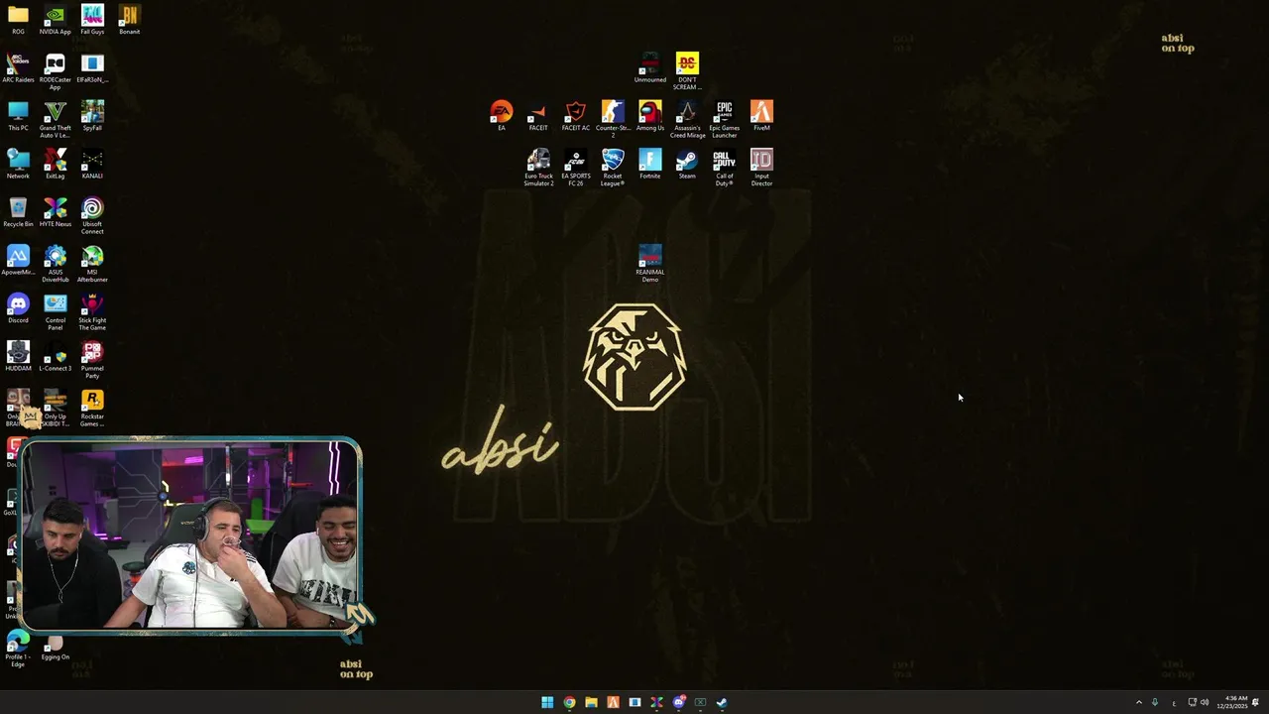Screen dimensions: 1269x714
Task: Open MSI Afterburner shortcut
Action: tap(92, 264)
